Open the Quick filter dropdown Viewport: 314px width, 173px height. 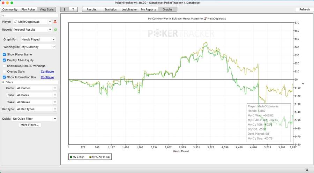tap(34, 119)
